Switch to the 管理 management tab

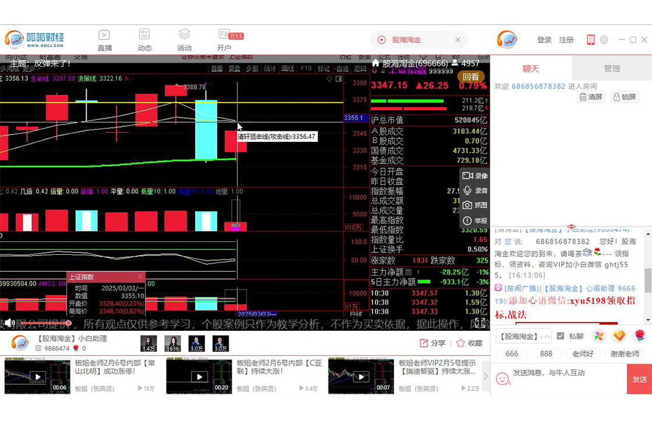coord(612,69)
